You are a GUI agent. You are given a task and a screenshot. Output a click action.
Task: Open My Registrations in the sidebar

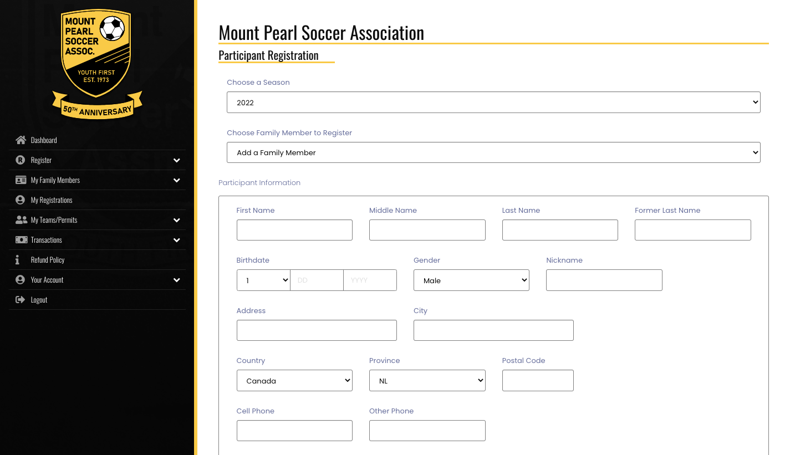pos(98,200)
